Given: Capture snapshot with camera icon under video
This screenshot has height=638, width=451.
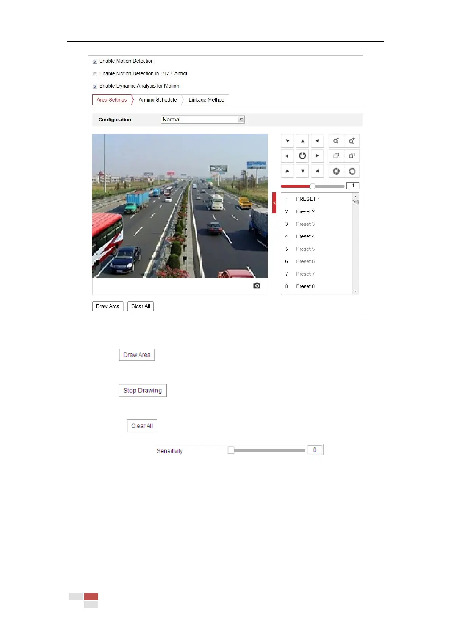Looking at the screenshot, I should point(257,286).
